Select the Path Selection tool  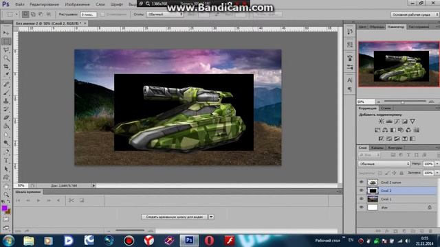pos(6,169)
